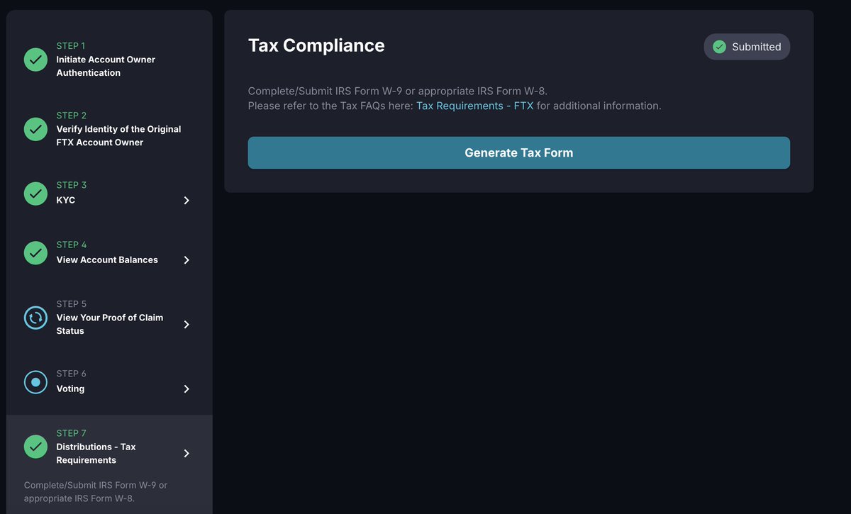The width and height of the screenshot is (851, 514).
Task: Click the Tax Compliance heading
Action: coord(316,46)
